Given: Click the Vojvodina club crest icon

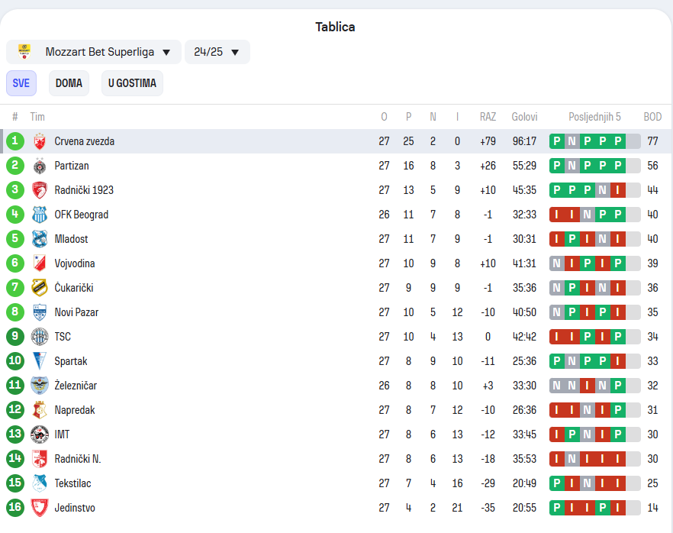Looking at the screenshot, I should [x=40, y=263].
